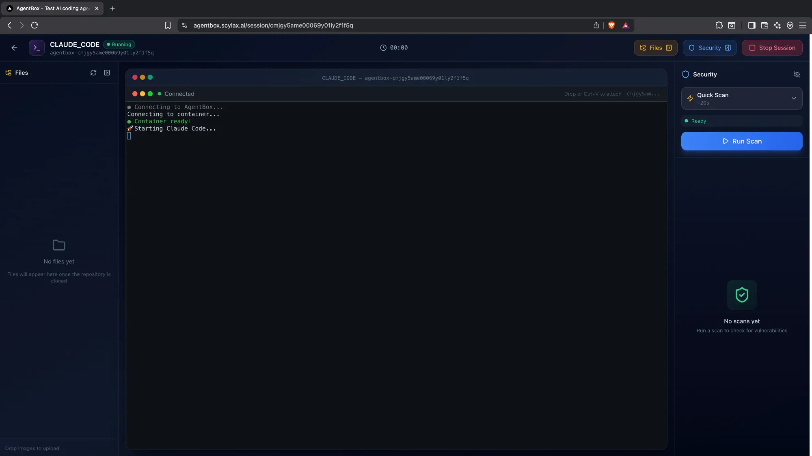
Task: Collapse the Files sidebar panel
Action: coord(107,73)
